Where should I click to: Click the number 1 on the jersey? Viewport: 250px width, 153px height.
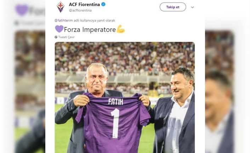pyautogui.click(x=115, y=123)
